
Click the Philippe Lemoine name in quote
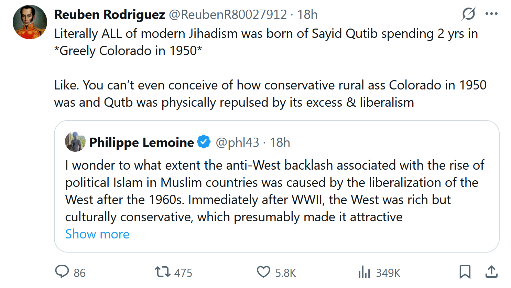pos(142,142)
